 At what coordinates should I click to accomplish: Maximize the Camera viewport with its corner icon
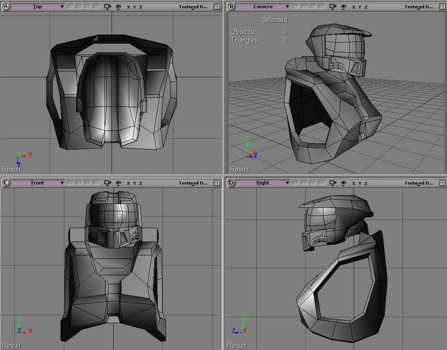coord(443,7)
